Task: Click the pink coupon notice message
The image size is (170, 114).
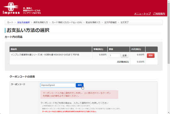Action: click(79, 94)
